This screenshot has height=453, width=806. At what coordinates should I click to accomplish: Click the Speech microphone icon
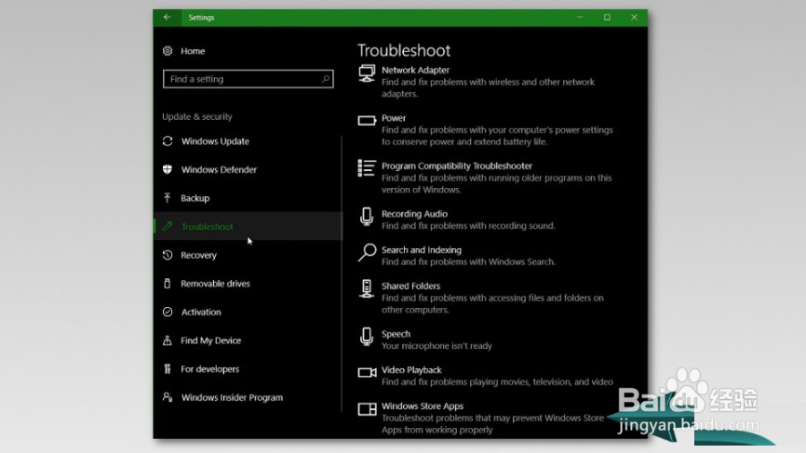click(x=367, y=337)
